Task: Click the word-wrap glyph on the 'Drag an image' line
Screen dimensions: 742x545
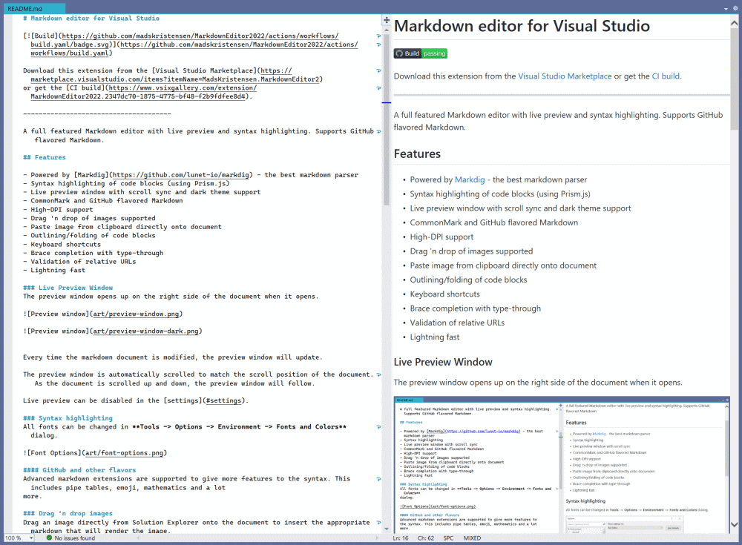Action: [378, 523]
